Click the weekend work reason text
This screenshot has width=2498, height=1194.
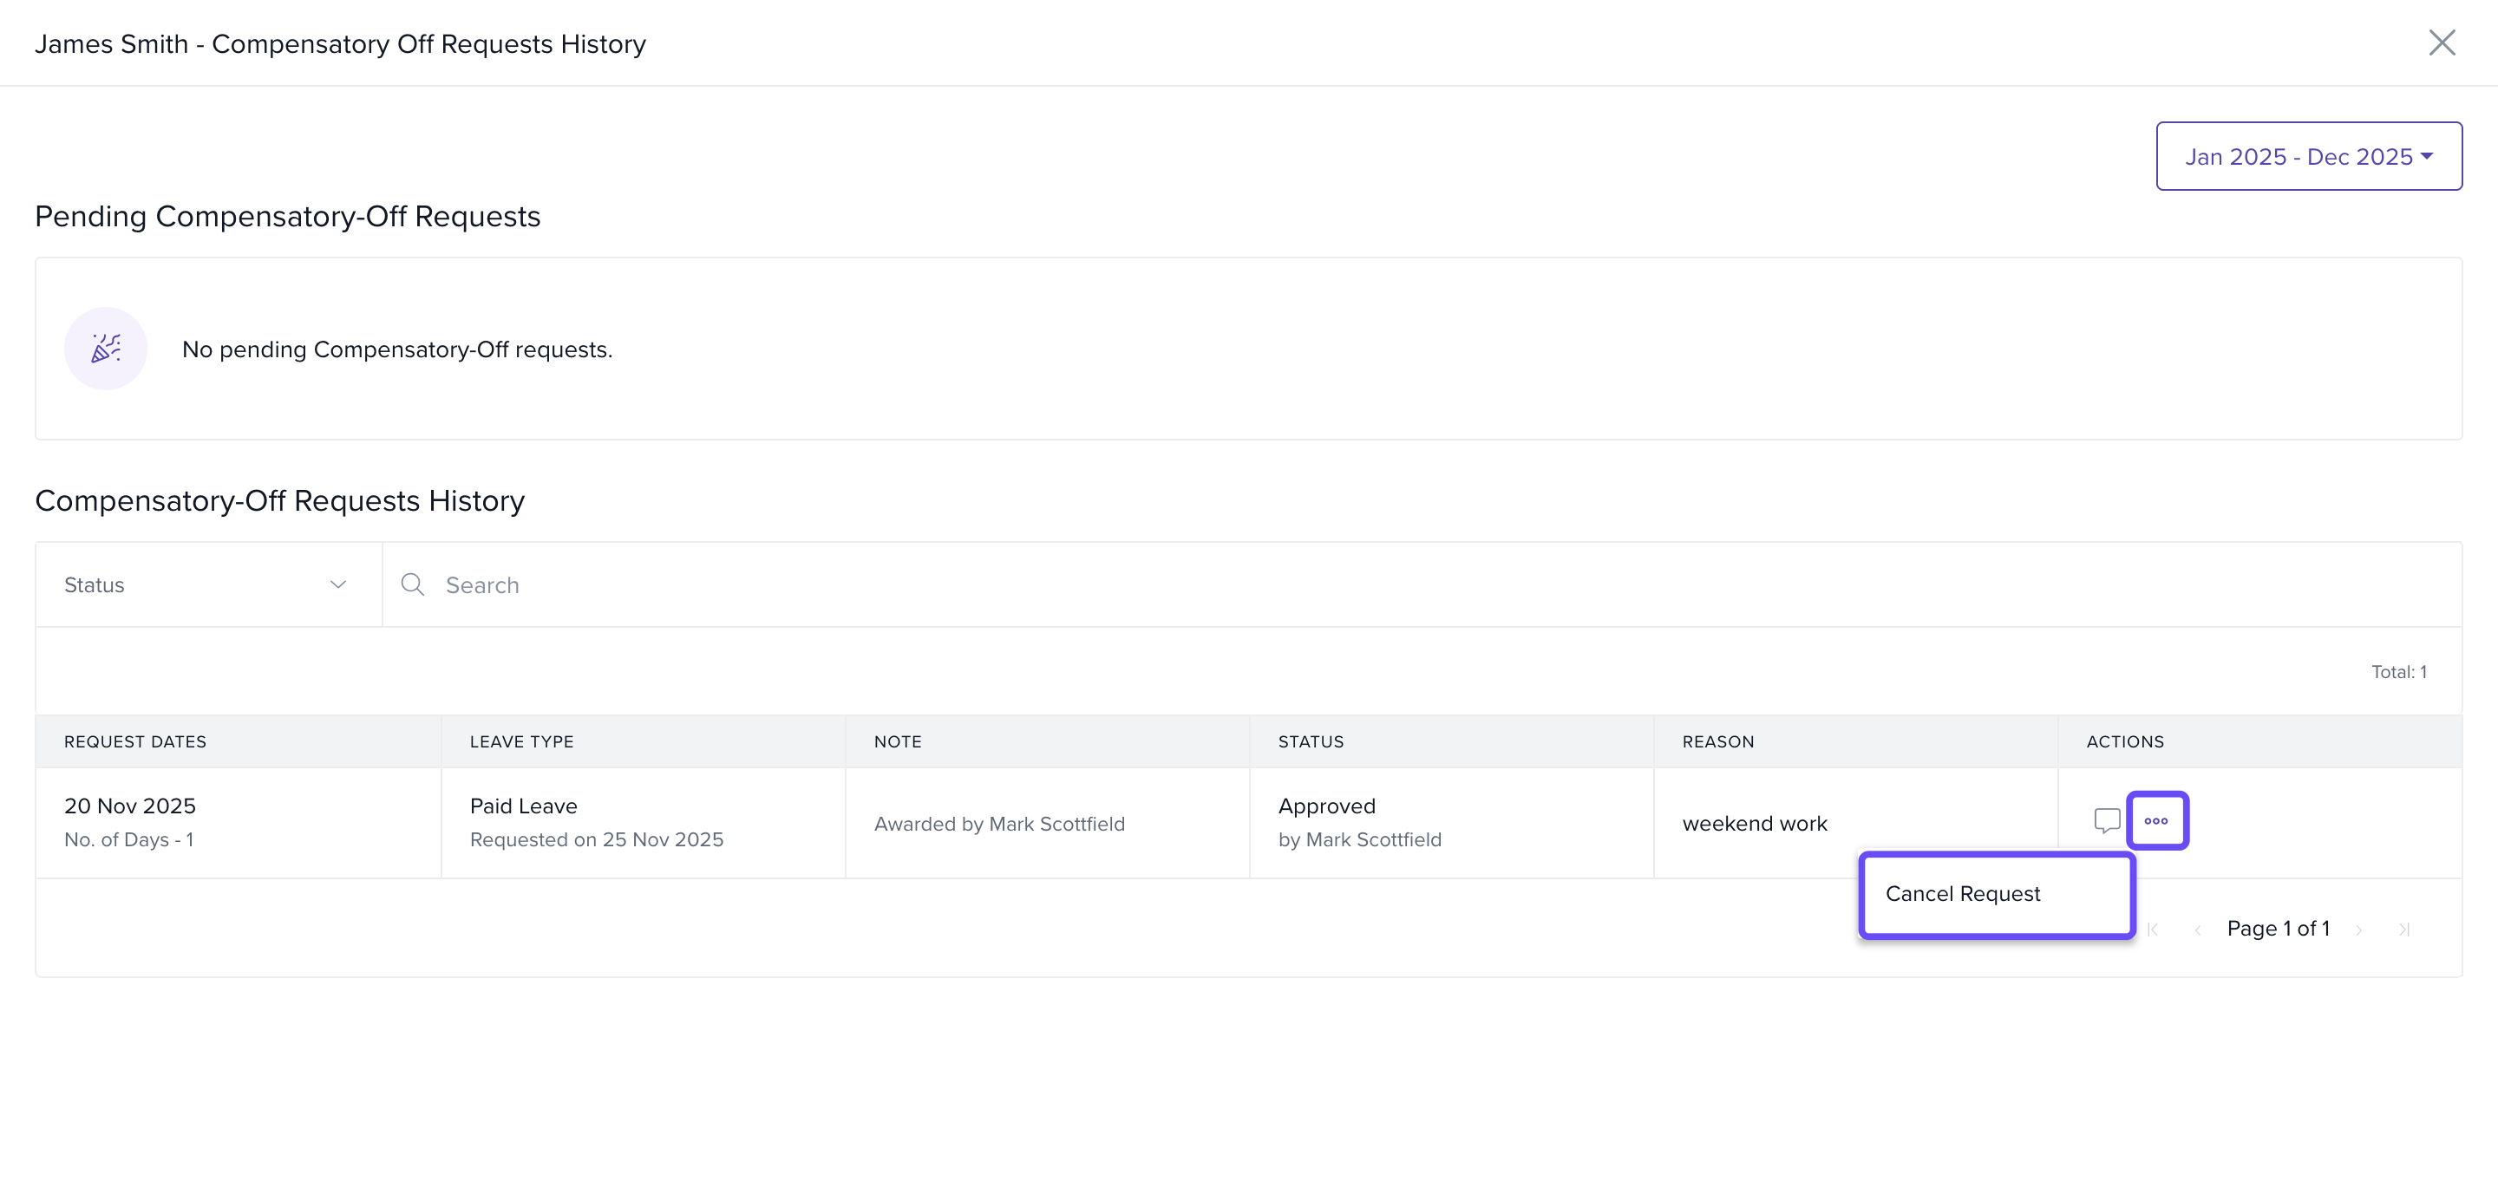[1754, 824]
